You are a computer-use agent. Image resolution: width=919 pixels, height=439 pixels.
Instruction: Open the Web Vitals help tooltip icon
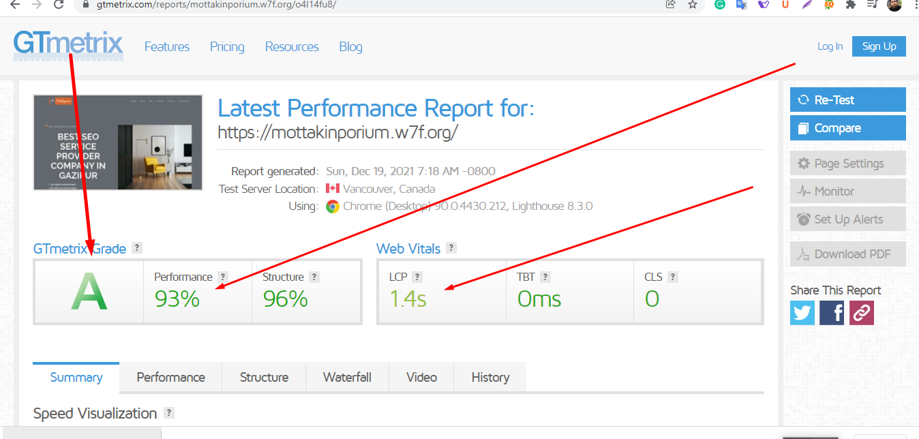(x=451, y=247)
